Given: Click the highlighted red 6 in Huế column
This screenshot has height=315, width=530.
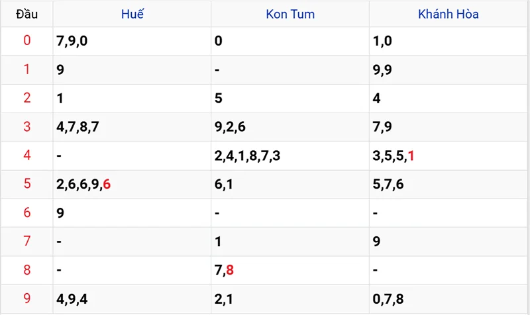Looking at the screenshot, I should (x=107, y=185).
